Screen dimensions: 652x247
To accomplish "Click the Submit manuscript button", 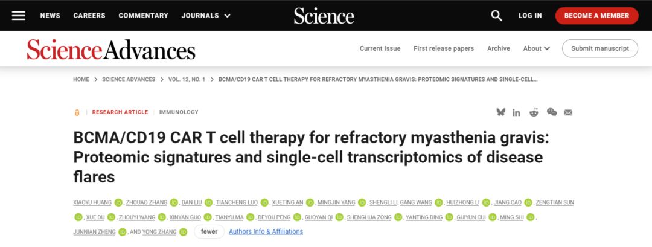I will pos(599,48).
